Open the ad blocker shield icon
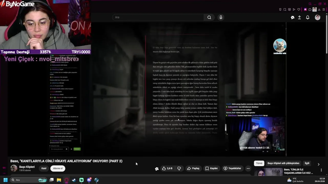328x184 pixels. [289, 9]
